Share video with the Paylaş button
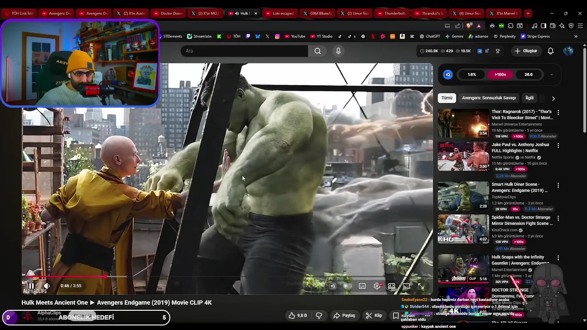The height and width of the screenshot is (330, 587). (344, 315)
